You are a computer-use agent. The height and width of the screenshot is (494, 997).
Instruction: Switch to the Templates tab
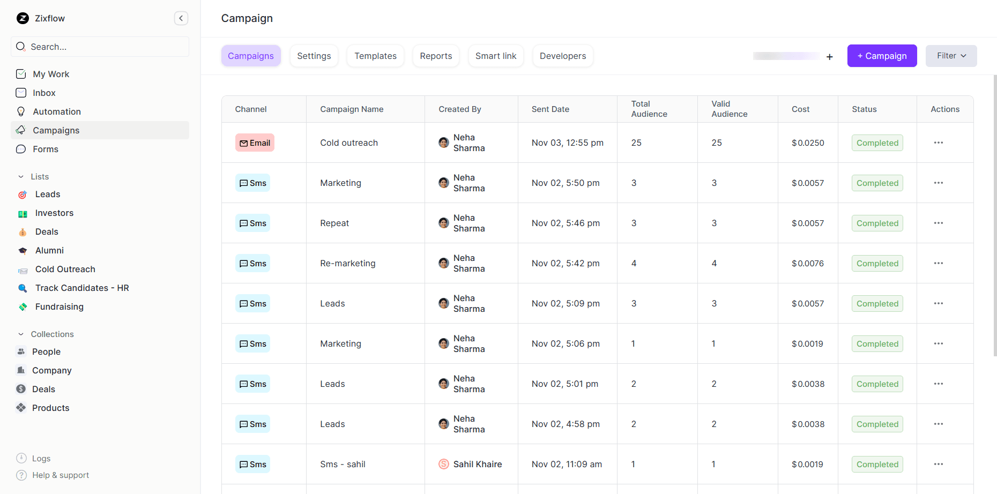pos(375,56)
